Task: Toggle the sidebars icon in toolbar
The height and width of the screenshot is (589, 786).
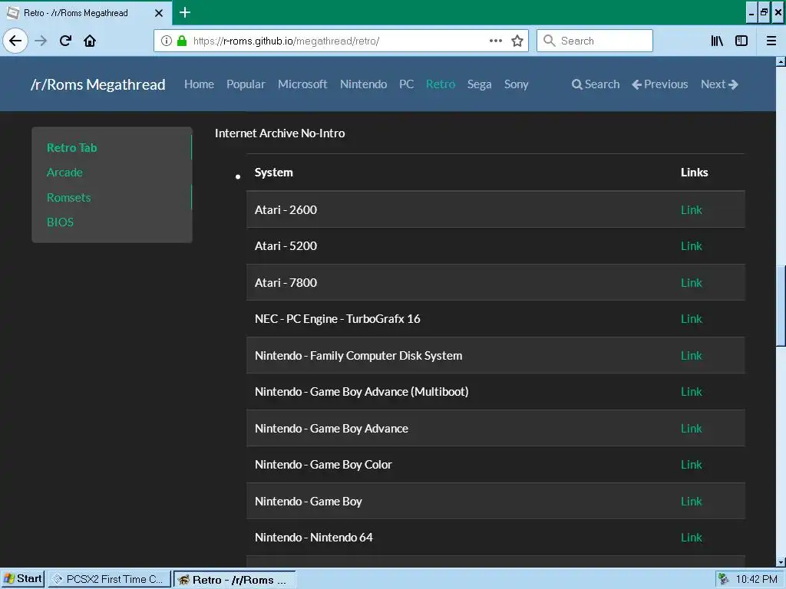Action: coord(741,41)
